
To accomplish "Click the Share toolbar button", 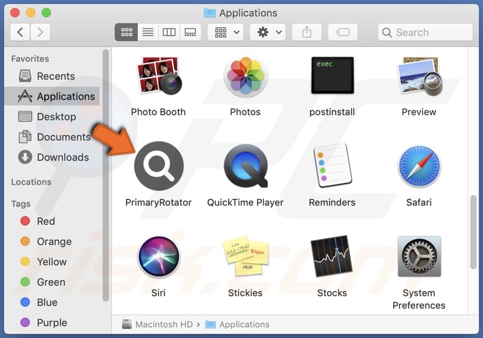I will tap(307, 32).
